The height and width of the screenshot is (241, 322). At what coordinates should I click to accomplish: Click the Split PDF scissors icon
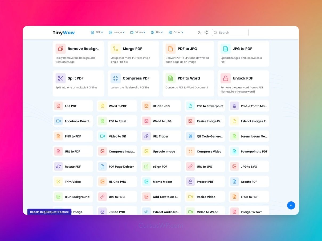(x=60, y=78)
